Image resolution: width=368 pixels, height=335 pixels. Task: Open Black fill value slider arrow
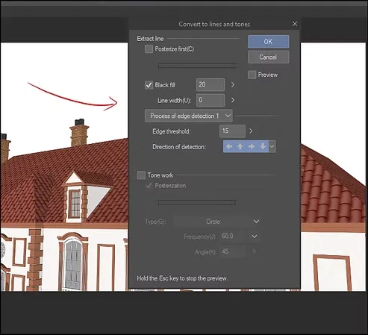pyautogui.click(x=233, y=85)
